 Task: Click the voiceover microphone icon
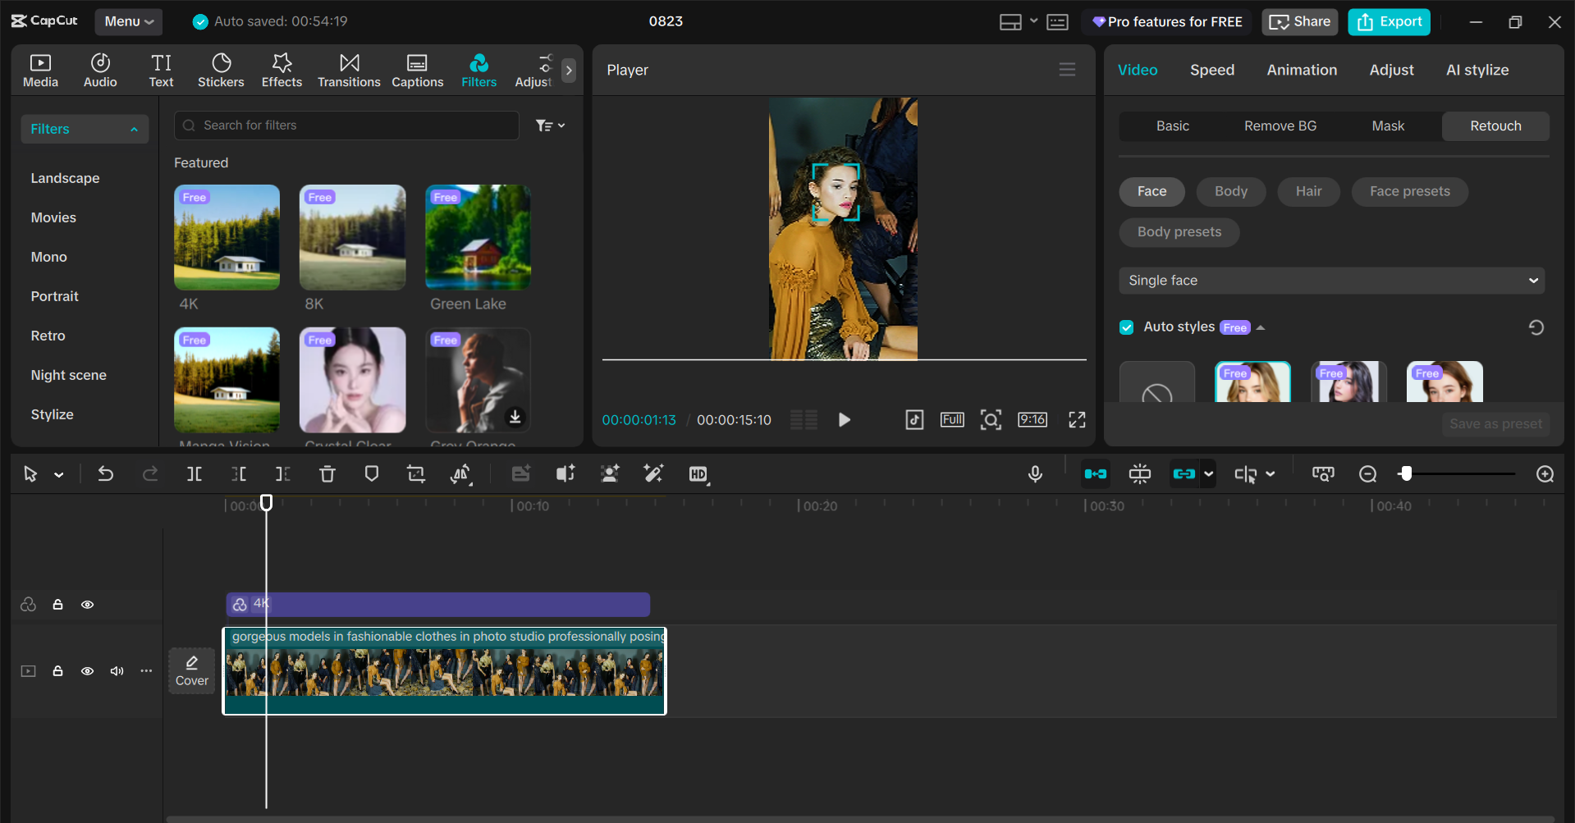(x=1035, y=473)
